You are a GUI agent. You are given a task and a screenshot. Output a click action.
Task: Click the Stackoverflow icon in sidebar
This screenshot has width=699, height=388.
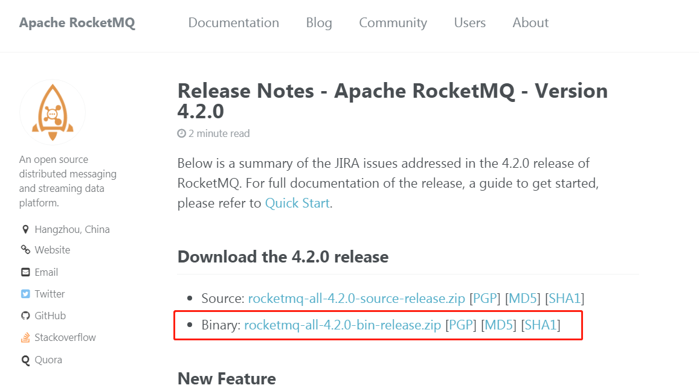coord(25,338)
